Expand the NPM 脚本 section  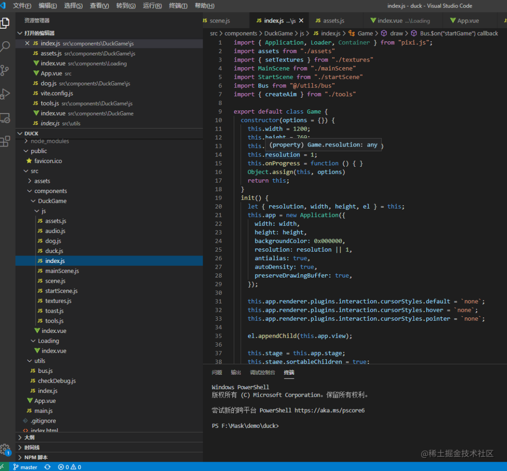coord(36,457)
